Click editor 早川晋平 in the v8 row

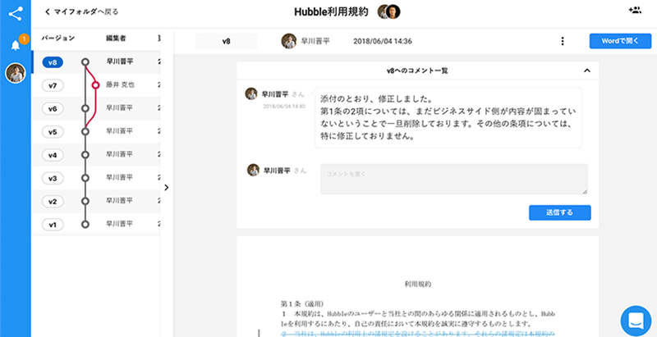click(x=119, y=61)
